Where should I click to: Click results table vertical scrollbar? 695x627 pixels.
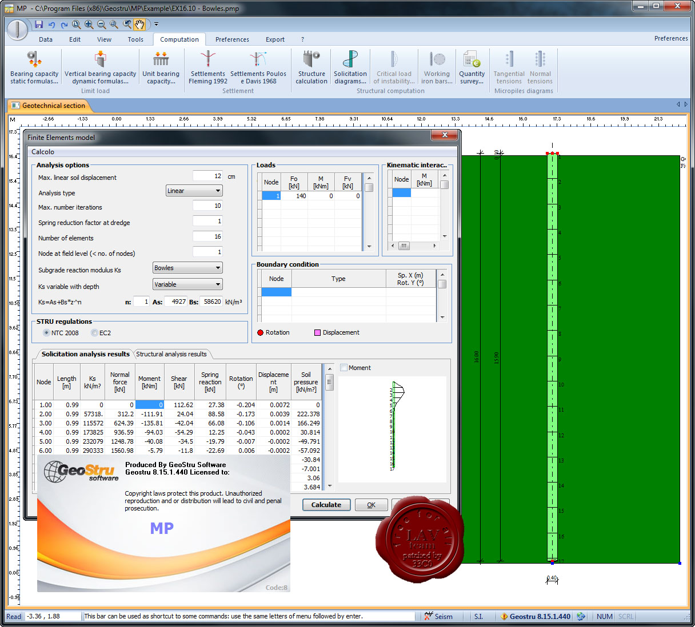[329, 427]
